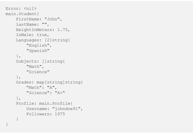Click the final closing brace of Student
193x134 pixels.
pyautogui.click(x=7, y=125)
